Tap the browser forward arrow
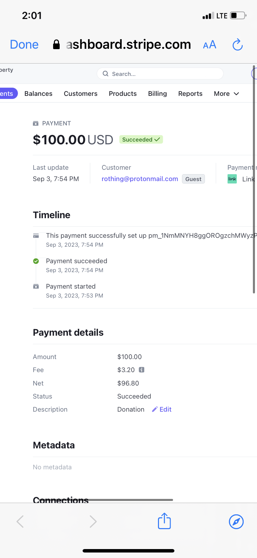The image size is (257, 558). 93,521
